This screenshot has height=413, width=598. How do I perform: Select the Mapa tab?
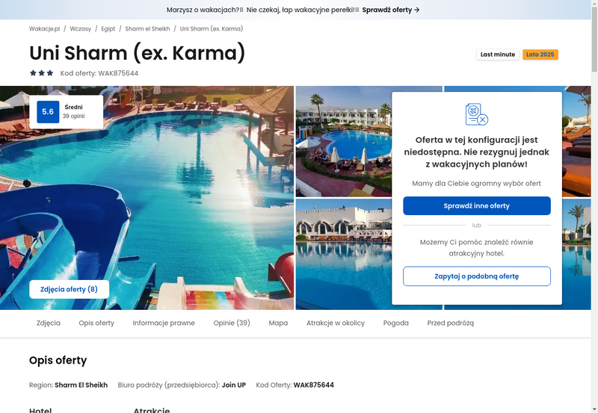[278, 323]
